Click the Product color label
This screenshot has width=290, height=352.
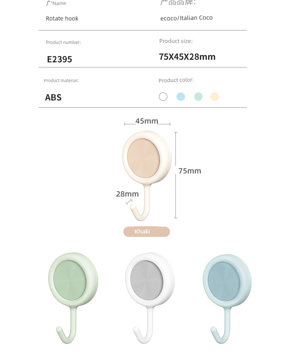176,80
